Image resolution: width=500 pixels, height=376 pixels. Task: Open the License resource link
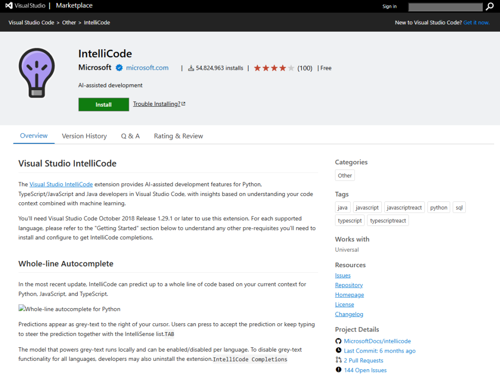click(x=344, y=304)
